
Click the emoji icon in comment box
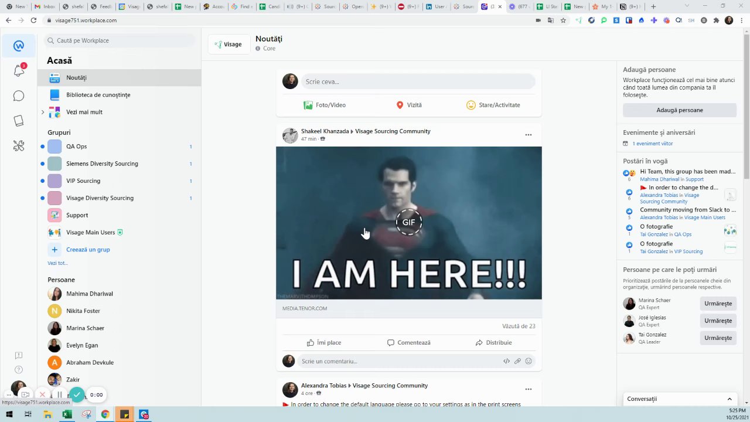(x=529, y=361)
